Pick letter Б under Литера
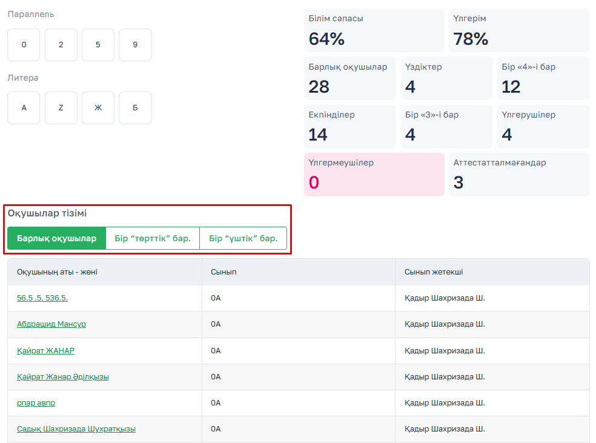 (135, 108)
